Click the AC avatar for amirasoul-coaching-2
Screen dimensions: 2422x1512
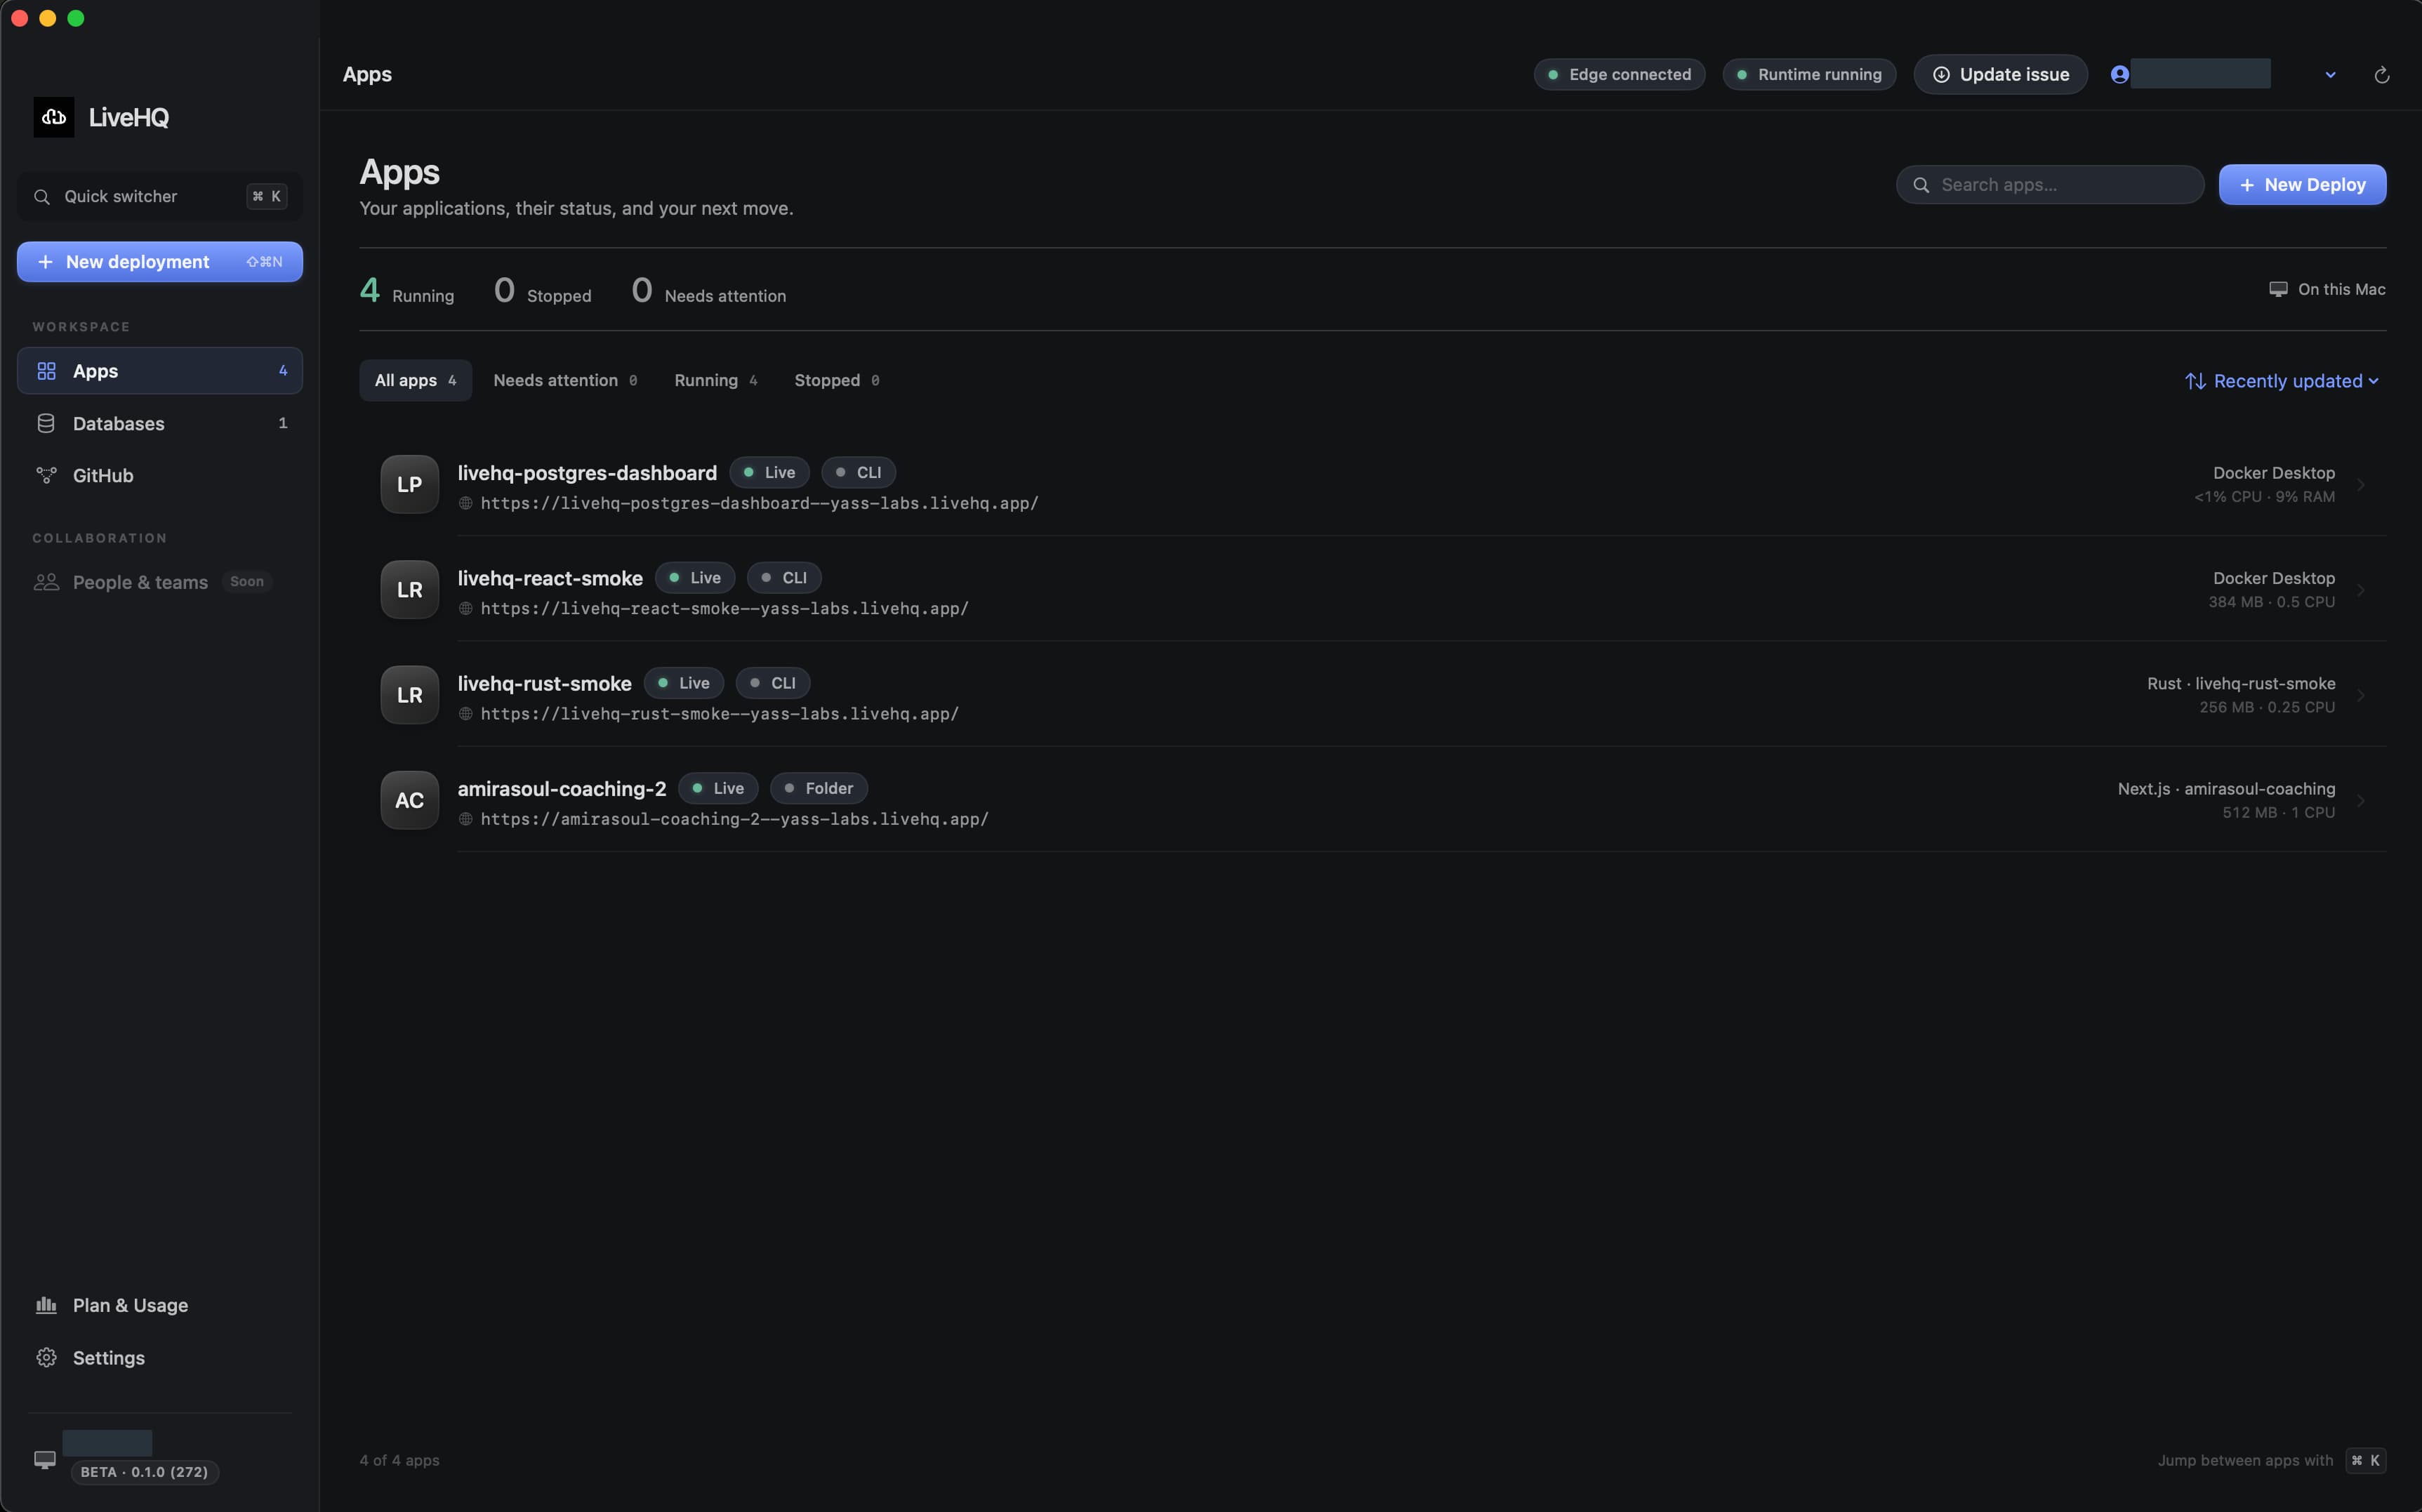point(410,800)
